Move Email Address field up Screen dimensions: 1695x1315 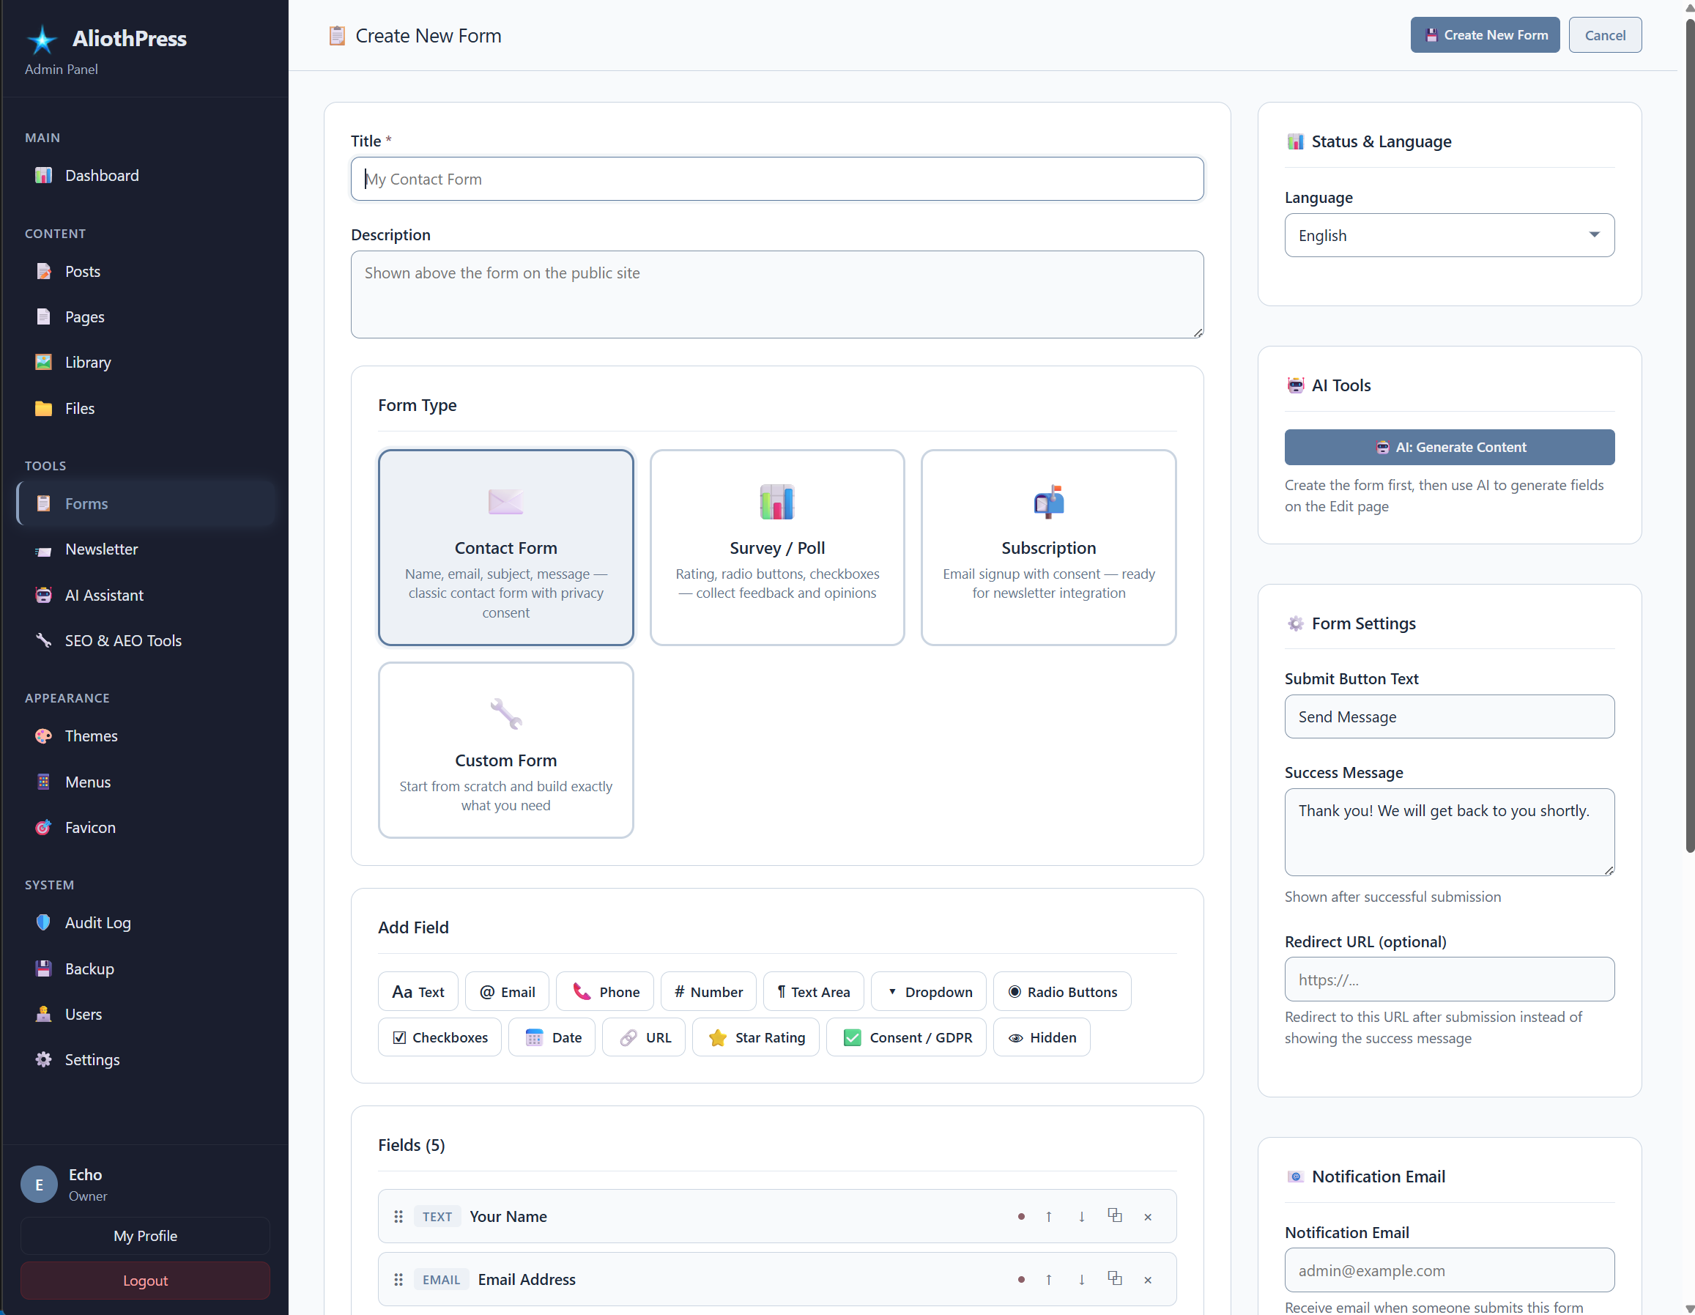1048,1279
